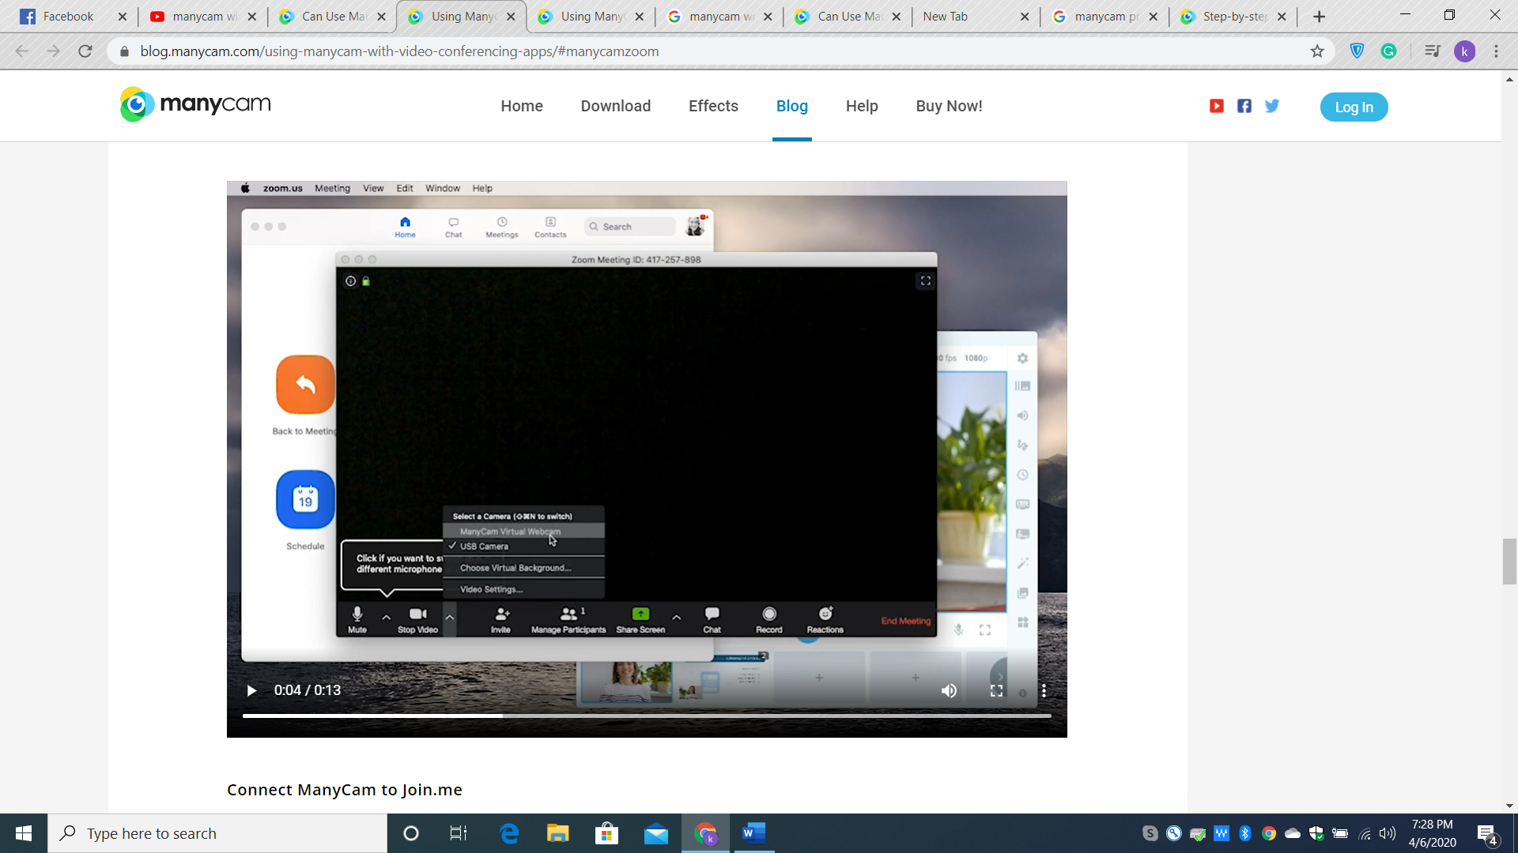Open the YouTube social icon in header

[x=1217, y=106]
